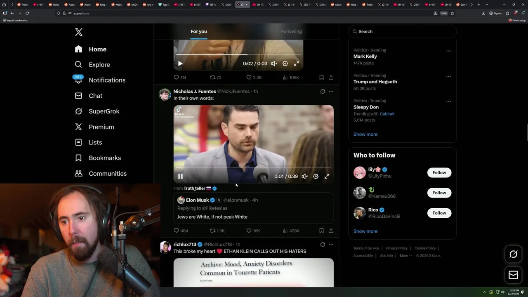Open settings gear on top video
The height and width of the screenshot is (297, 528).
coord(285,64)
